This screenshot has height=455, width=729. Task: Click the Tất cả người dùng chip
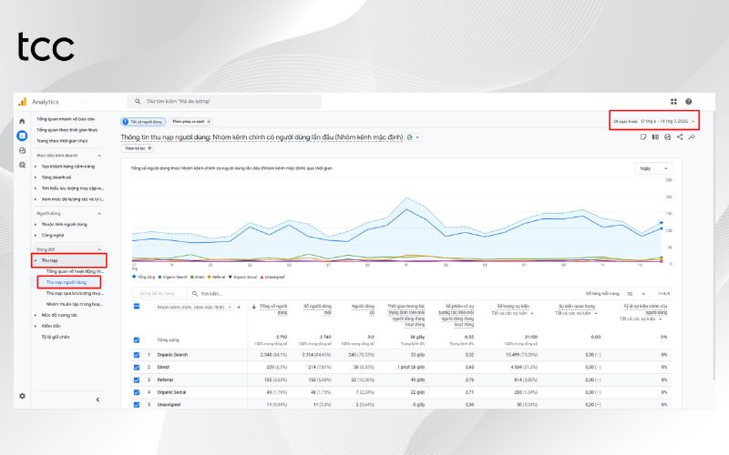143,122
